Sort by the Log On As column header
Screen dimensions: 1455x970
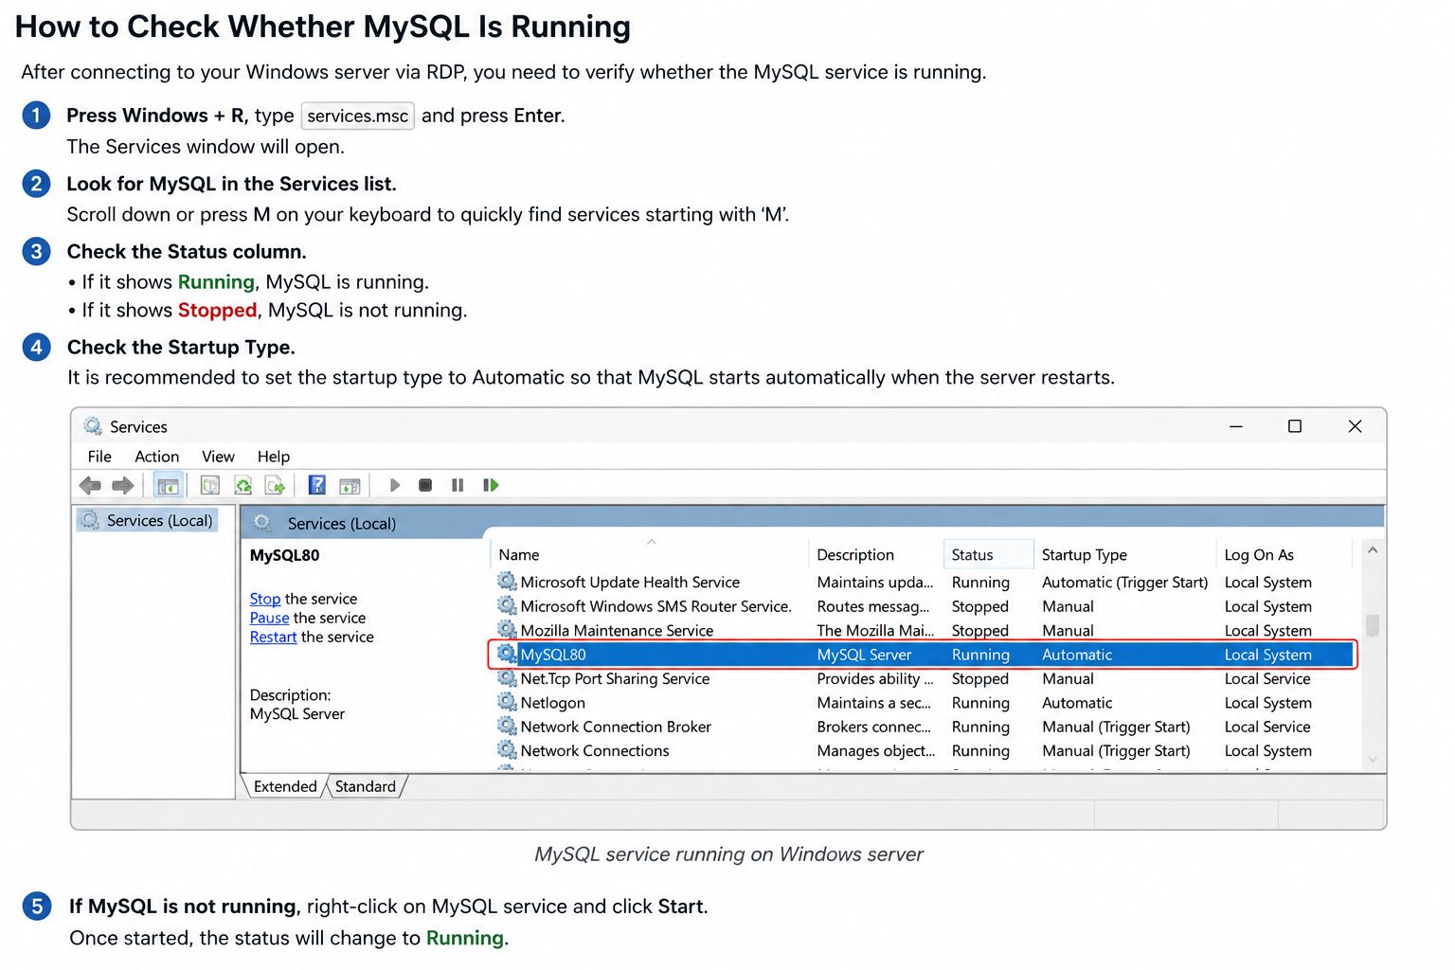point(1285,555)
